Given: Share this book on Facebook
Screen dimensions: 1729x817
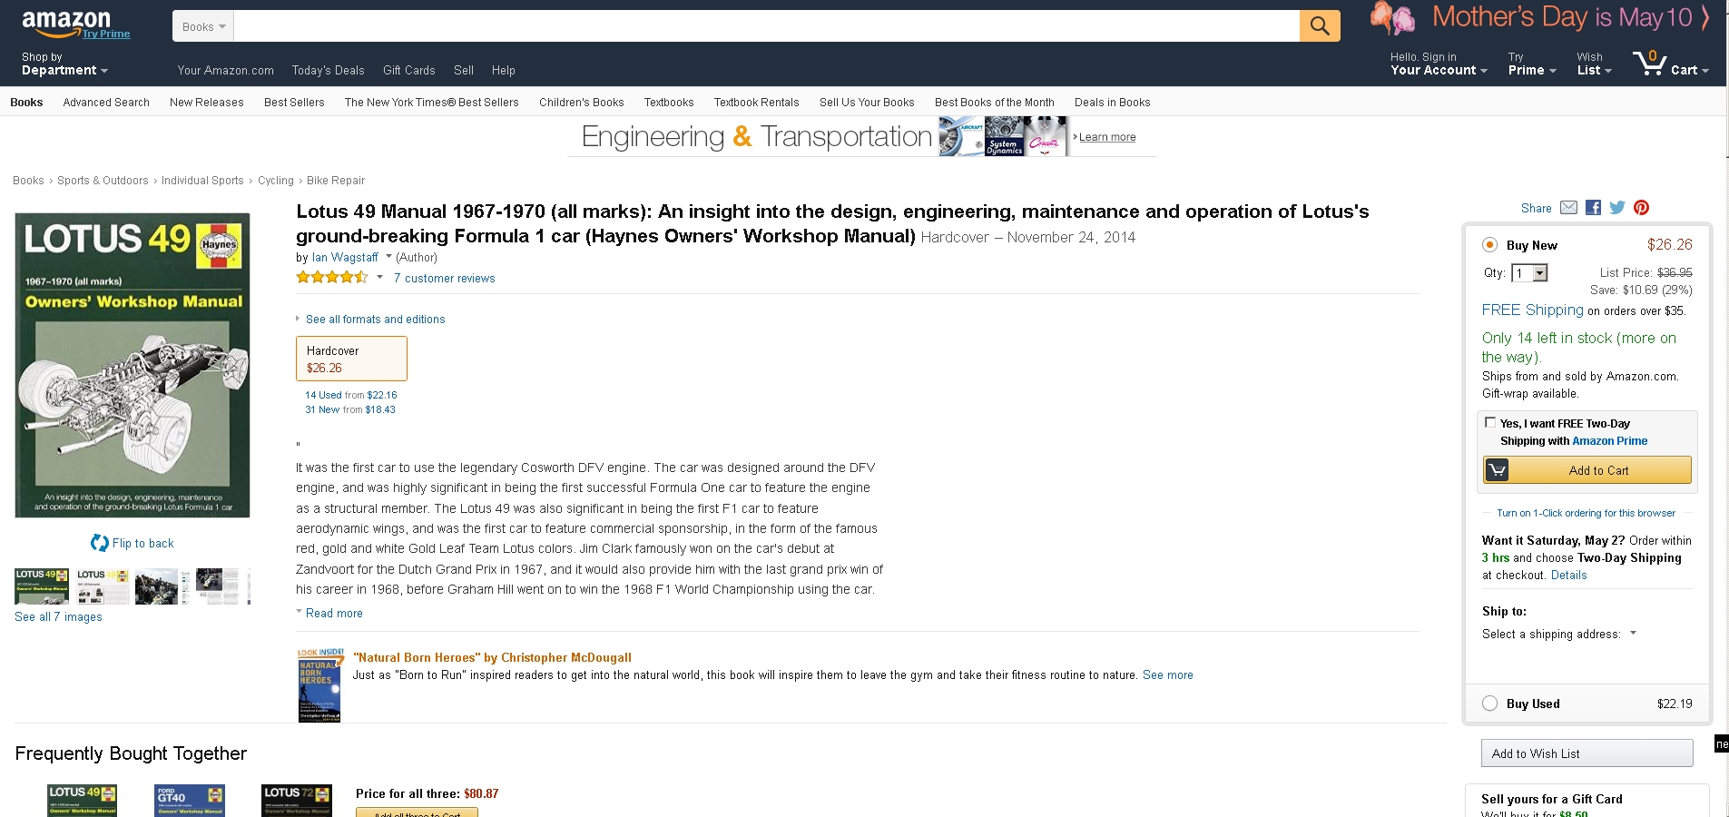Looking at the screenshot, I should point(1593,208).
